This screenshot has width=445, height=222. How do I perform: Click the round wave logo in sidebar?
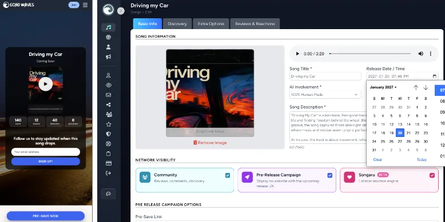[x=108, y=10]
